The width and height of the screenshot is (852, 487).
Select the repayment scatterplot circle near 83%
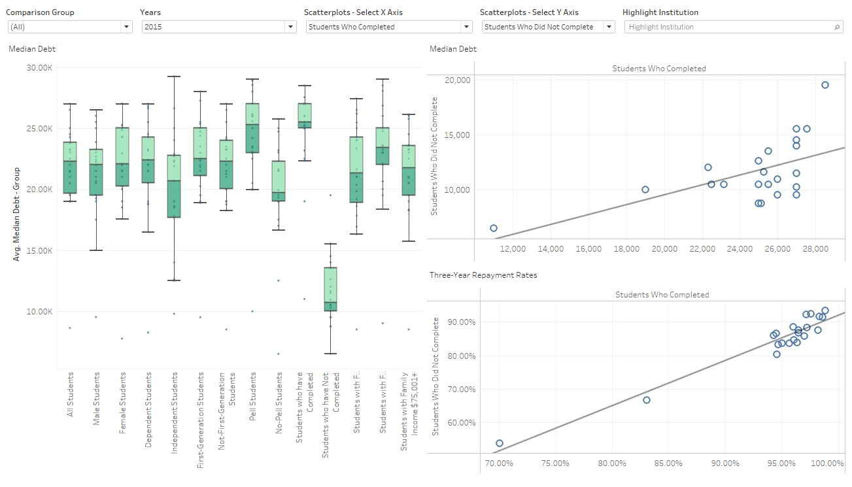click(647, 400)
